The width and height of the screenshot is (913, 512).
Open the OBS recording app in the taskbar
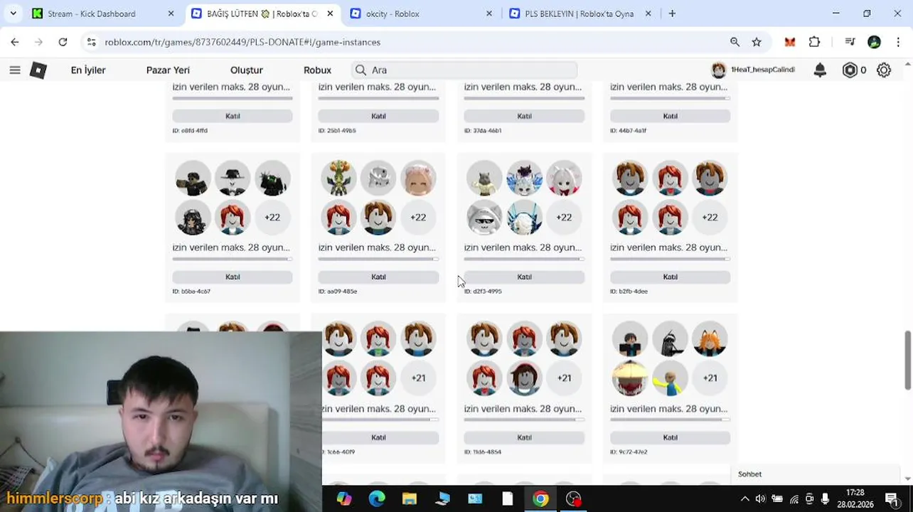pyautogui.click(x=573, y=499)
